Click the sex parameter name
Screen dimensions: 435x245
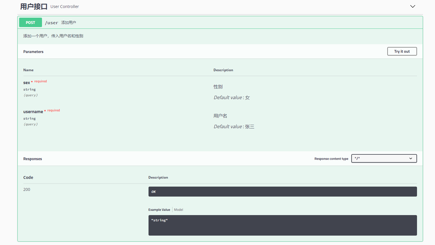coord(27,83)
